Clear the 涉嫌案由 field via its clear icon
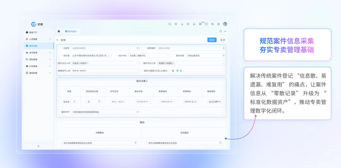This screenshot has height=168, width=341. pyautogui.click(x=135, y=143)
